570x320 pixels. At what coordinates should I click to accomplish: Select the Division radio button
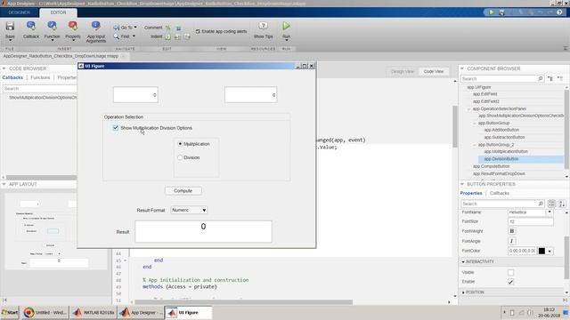click(x=180, y=157)
